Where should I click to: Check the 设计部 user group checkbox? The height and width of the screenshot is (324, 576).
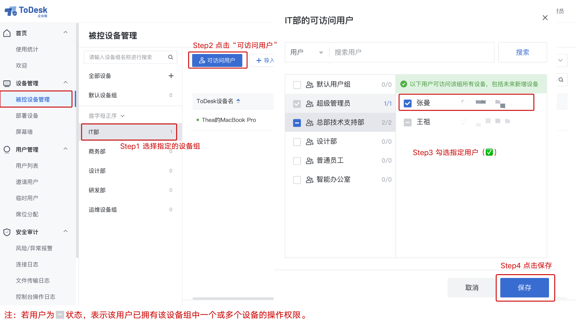click(x=297, y=142)
